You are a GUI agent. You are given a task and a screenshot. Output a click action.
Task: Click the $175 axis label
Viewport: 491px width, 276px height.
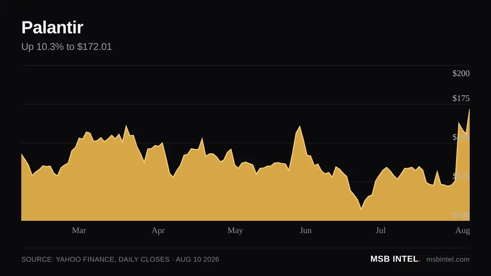tap(461, 98)
